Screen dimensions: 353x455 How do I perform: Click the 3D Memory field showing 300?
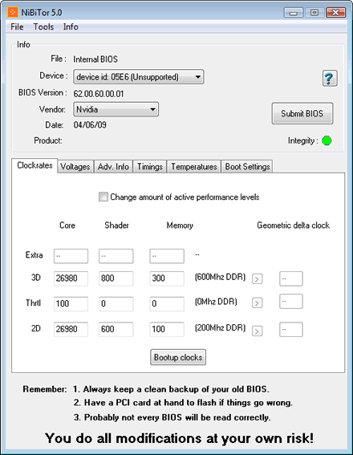coord(167,278)
